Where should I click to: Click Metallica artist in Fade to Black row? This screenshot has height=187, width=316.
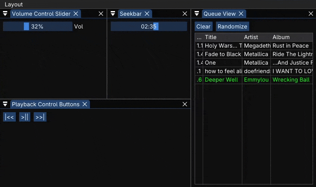tap(256, 54)
